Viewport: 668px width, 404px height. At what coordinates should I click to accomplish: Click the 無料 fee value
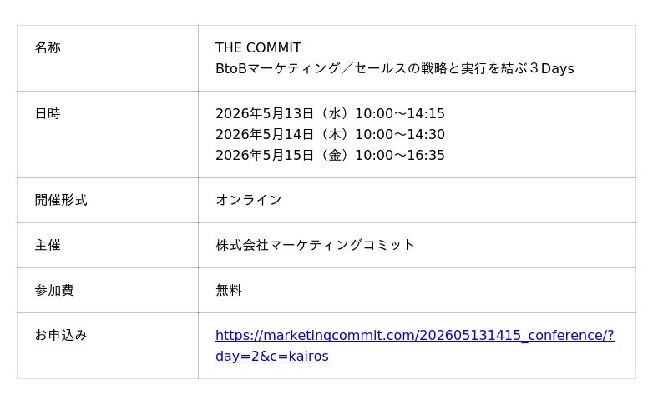(x=229, y=291)
